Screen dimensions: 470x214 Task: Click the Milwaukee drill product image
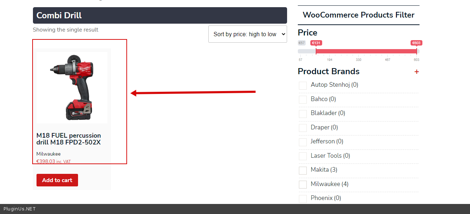click(72, 87)
